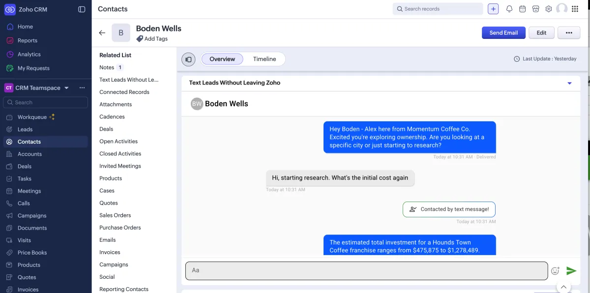
Task: Open the marketplace store icon
Action: (x=535, y=9)
